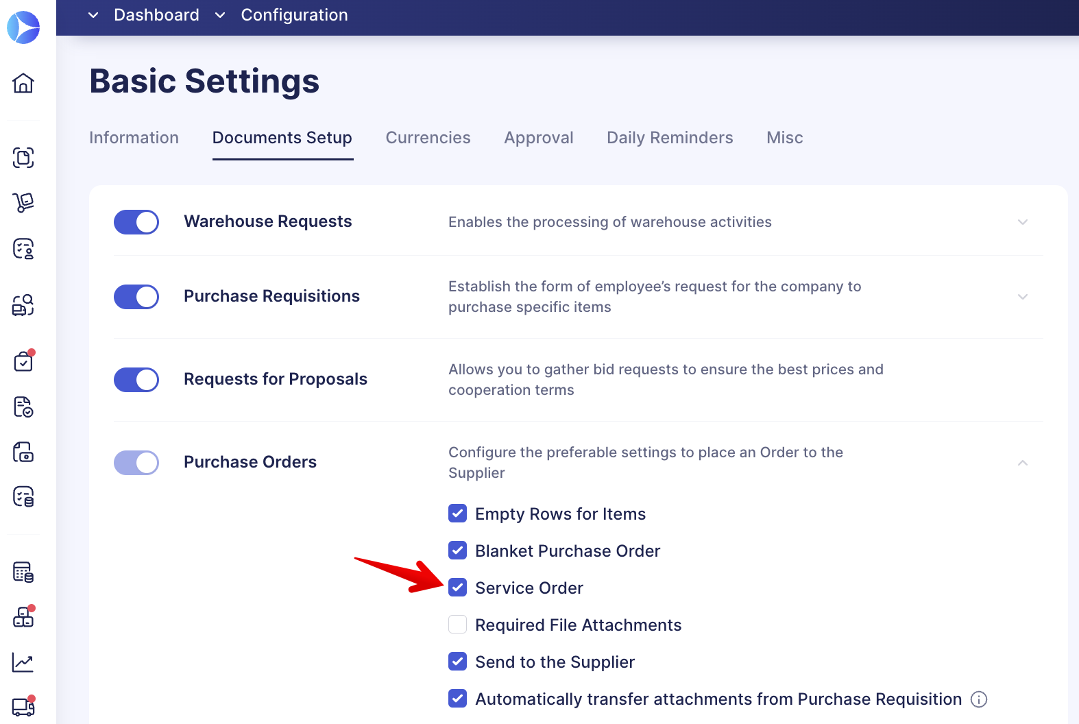Select the line-chart reports icon
1079x724 pixels.
23,662
